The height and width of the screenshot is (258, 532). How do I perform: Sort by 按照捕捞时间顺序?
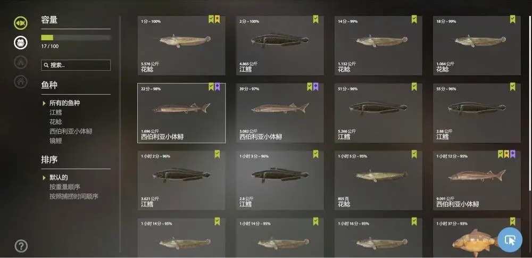click(x=73, y=196)
